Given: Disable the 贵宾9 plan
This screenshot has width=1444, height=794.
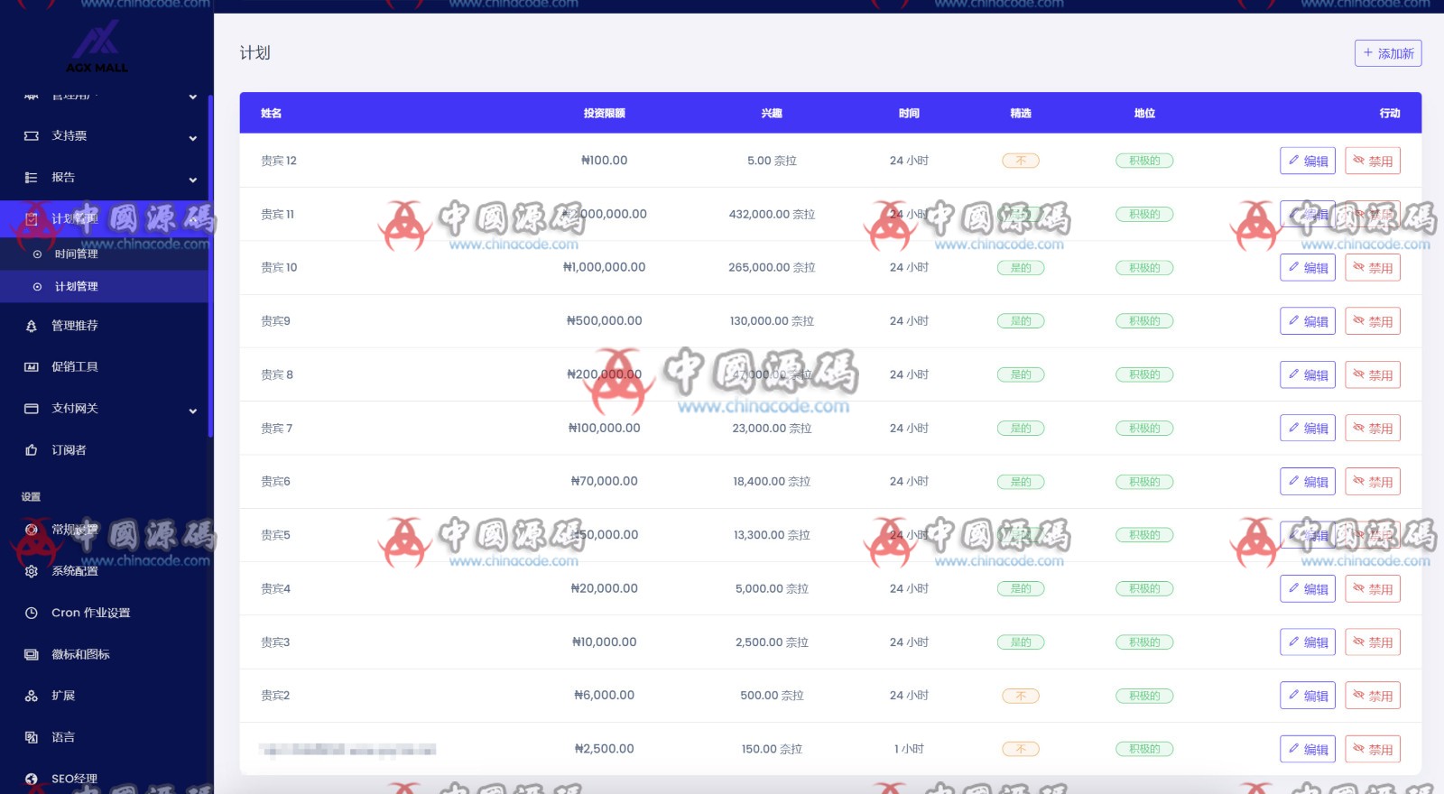Looking at the screenshot, I should click(x=1372, y=321).
